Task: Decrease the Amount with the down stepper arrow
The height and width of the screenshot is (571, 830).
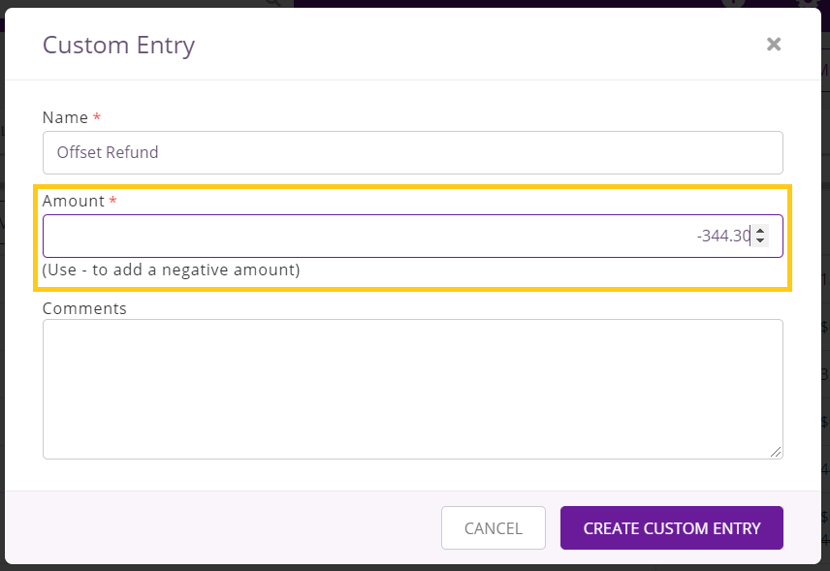Action: 760,240
